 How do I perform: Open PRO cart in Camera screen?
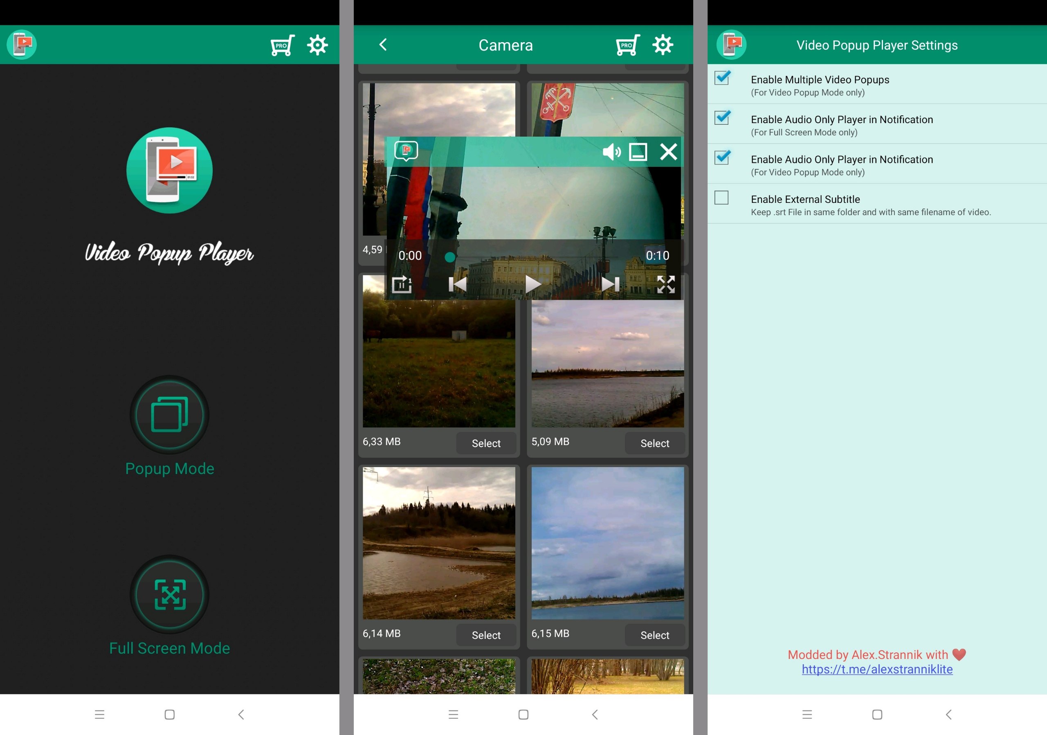pyautogui.click(x=628, y=45)
